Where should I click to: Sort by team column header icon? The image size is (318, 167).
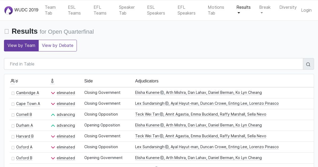point(14,81)
